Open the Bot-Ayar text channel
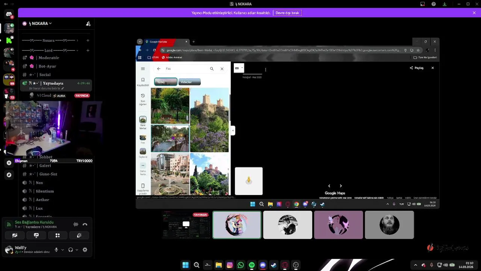This screenshot has width=481, height=271. tap(56, 66)
